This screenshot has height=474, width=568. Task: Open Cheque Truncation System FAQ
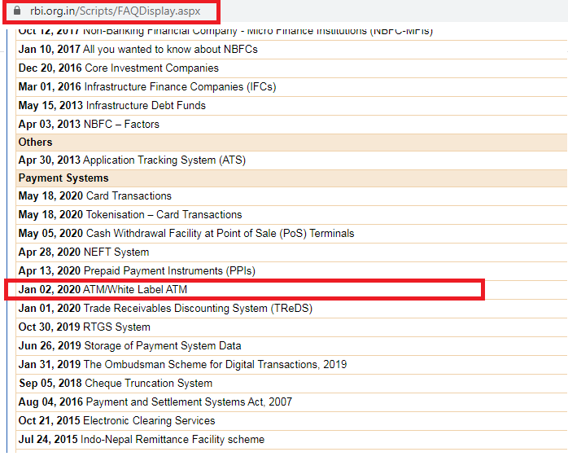coord(149,384)
